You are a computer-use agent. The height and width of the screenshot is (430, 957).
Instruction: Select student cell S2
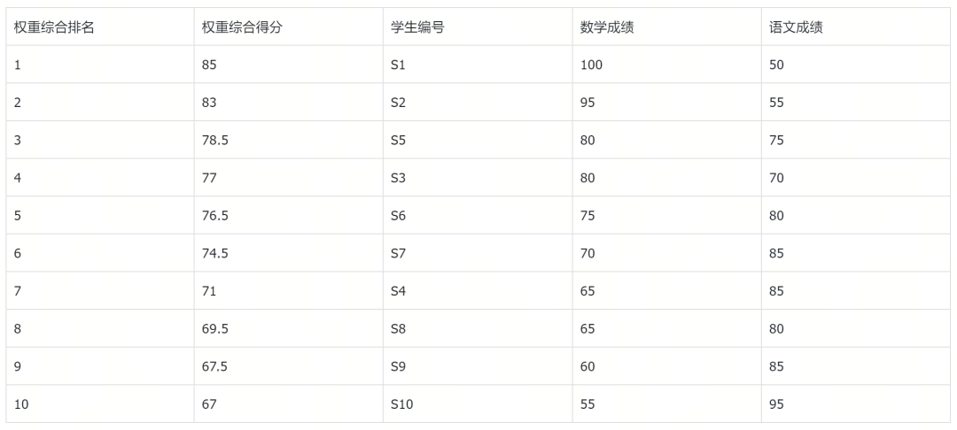click(x=398, y=103)
